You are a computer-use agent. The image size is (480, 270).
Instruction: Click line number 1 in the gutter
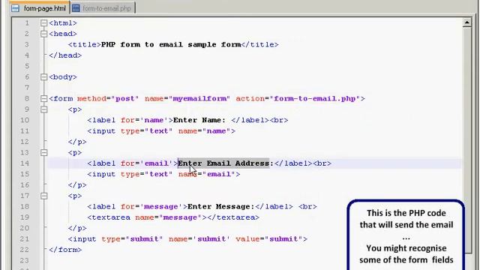[27, 23]
